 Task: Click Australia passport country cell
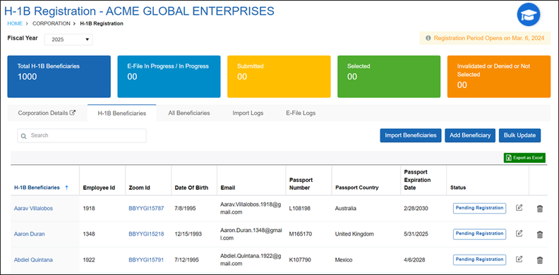tap(345, 209)
